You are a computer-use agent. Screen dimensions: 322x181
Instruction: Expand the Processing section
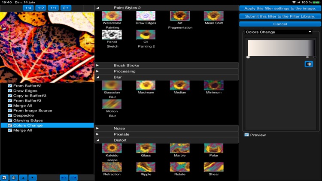pyautogui.click(x=98, y=71)
